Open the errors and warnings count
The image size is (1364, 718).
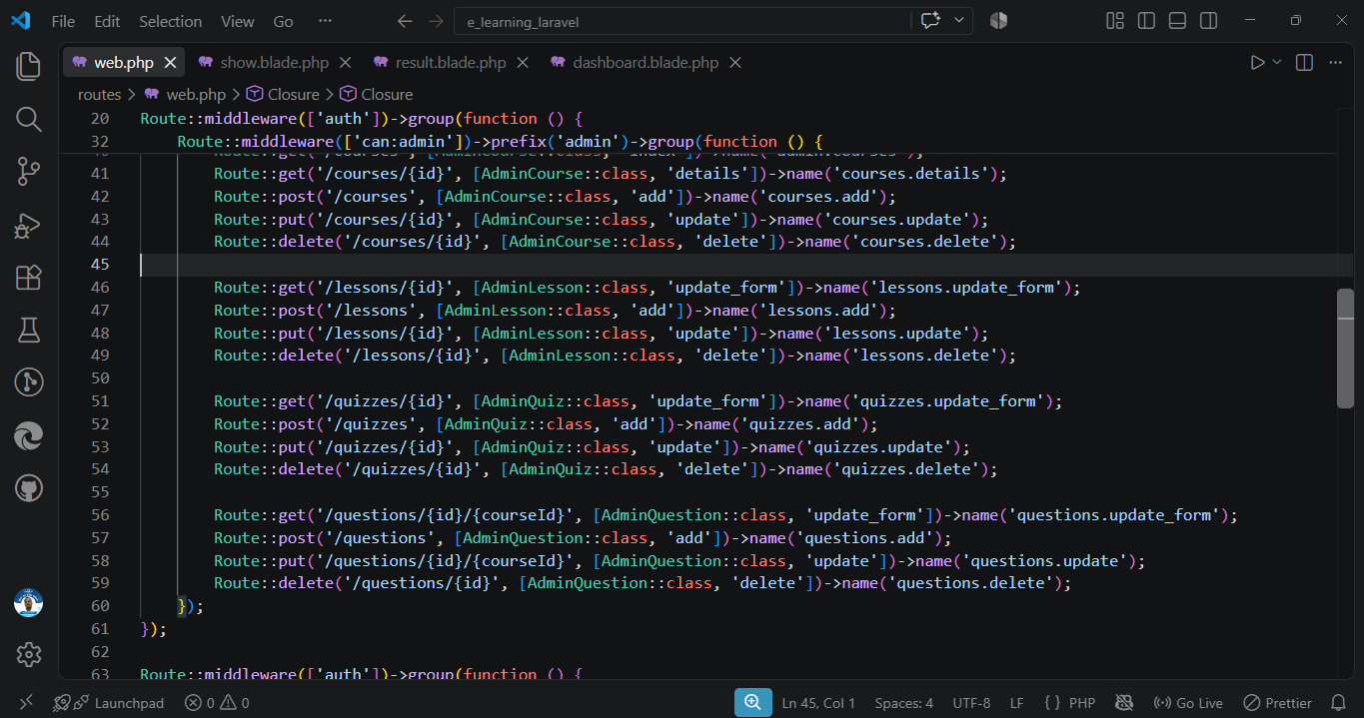217,703
